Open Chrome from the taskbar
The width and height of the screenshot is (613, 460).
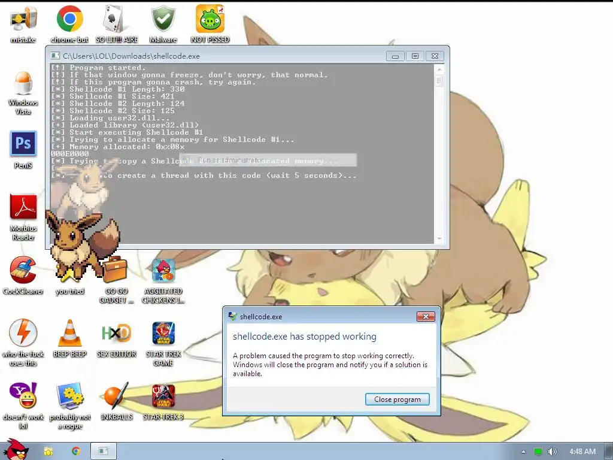point(76,451)
